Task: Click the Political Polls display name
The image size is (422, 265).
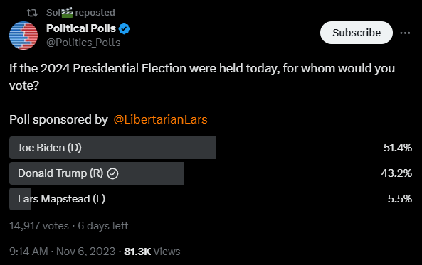Action: click(81, 28)
